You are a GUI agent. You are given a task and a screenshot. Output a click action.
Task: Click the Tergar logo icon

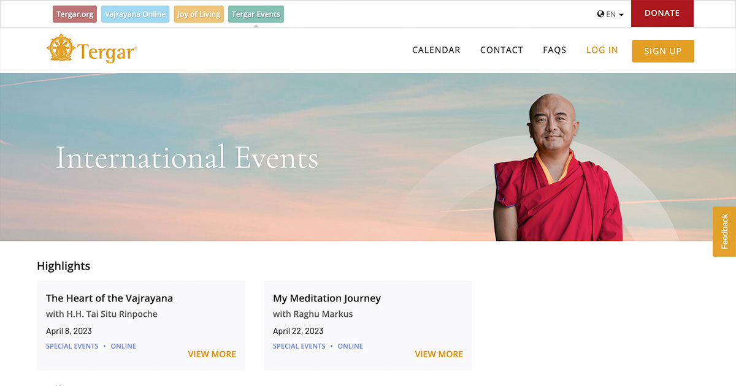coord(61,48)
